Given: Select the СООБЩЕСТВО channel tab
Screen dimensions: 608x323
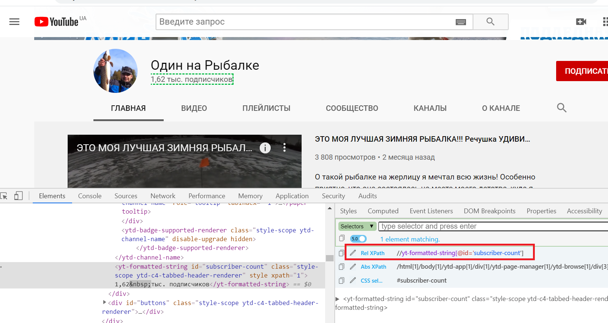Looking at the screenshot, I should click(352, 108).
